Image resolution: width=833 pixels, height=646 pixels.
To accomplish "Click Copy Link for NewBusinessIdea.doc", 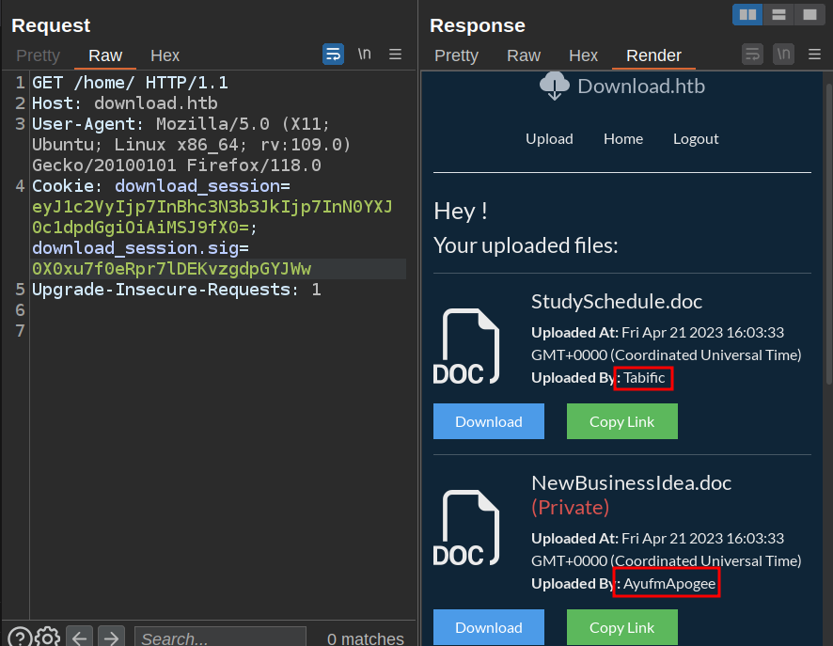I will (x=621, y=627).
